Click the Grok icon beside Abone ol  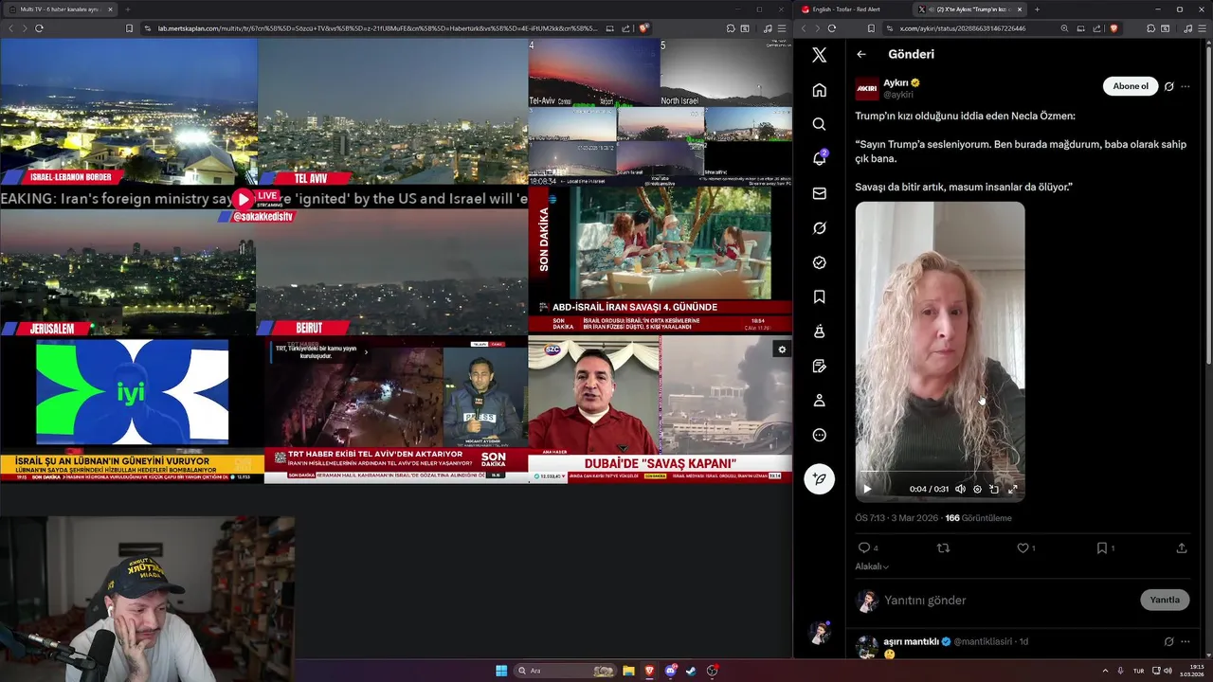1168,86
